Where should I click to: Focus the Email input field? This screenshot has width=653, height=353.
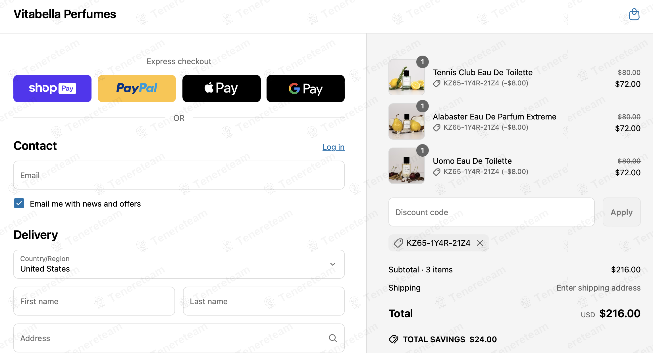[179, 175]
